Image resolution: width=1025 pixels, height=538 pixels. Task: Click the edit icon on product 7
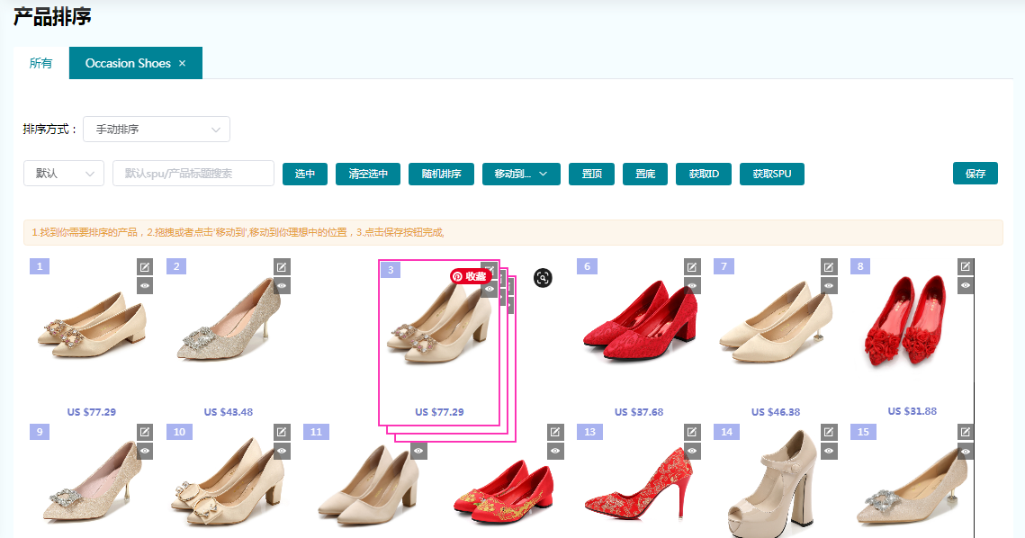[829, 266]
